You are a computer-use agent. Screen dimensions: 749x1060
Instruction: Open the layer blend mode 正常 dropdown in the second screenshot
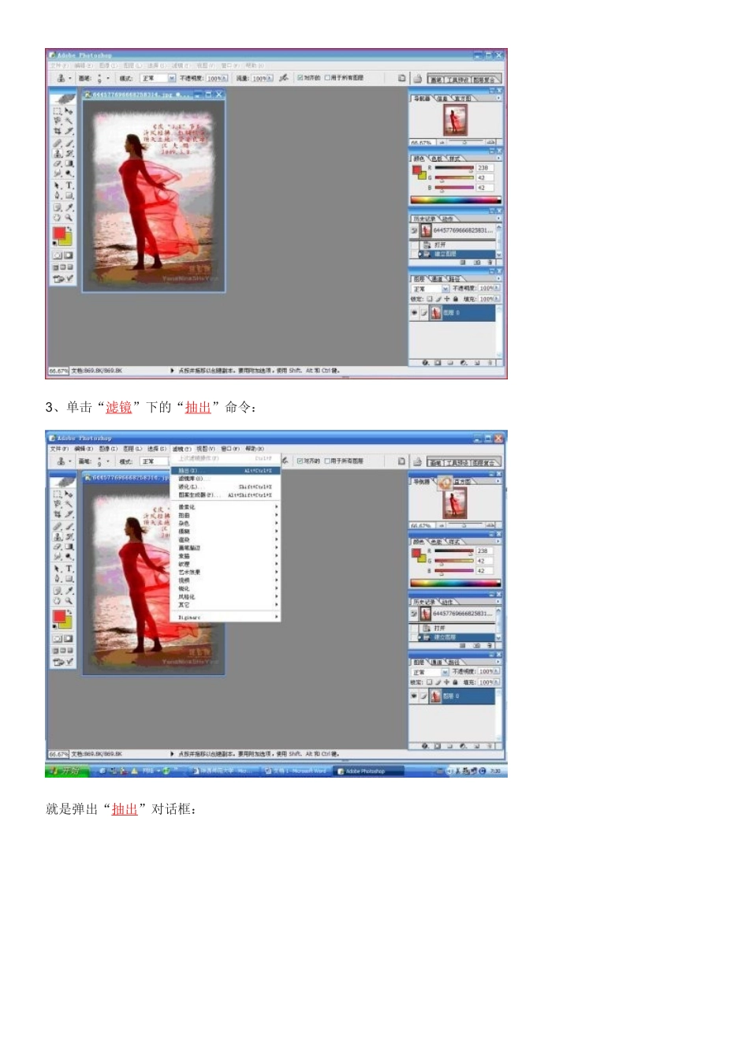(430, 672)
